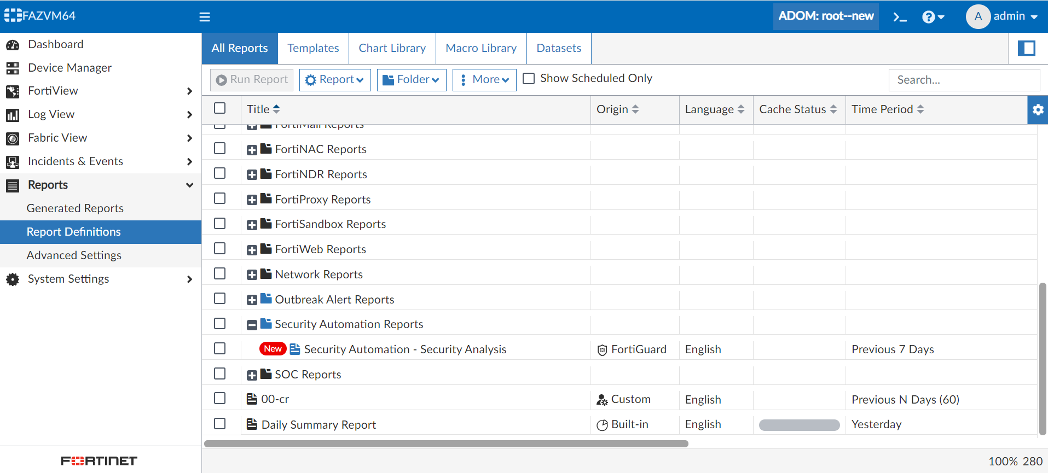Tick the select-all header checkbox

tap(220, 108)
